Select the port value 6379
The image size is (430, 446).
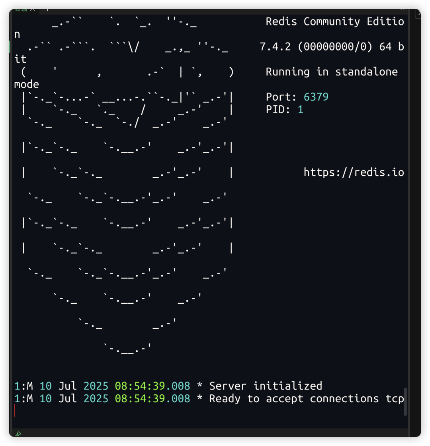[x=316, y=97]
